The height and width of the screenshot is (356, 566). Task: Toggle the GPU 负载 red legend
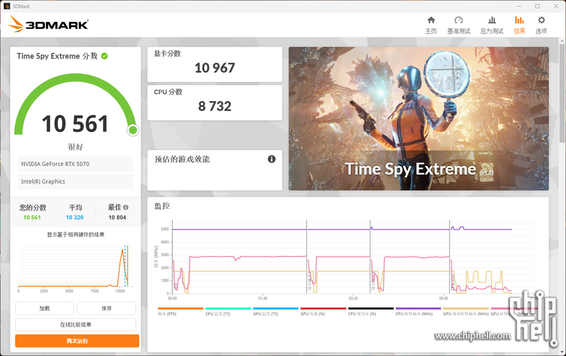coord(323,311)
